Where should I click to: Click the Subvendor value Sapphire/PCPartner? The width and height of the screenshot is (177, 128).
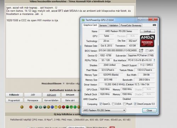[141, 55]
